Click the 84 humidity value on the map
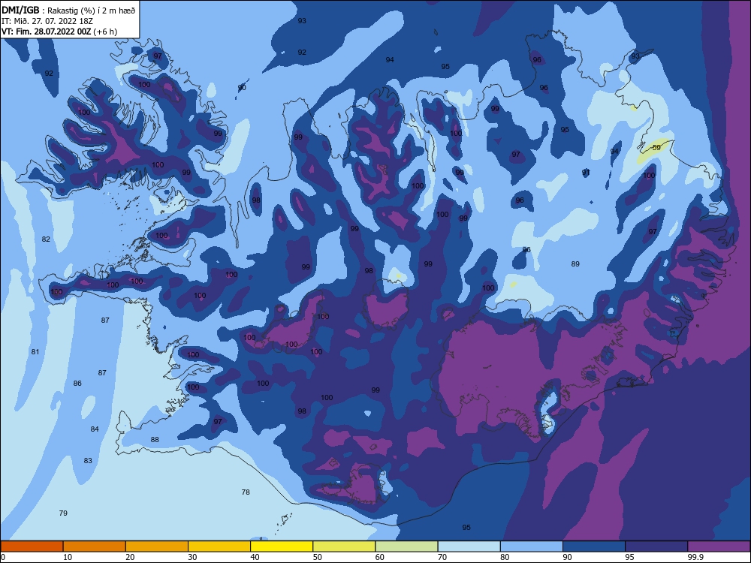The image size is (751, 563). click(95, 429)
